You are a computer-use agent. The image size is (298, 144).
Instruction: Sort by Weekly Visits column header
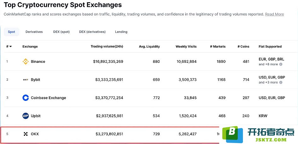[x=186, y=46]
